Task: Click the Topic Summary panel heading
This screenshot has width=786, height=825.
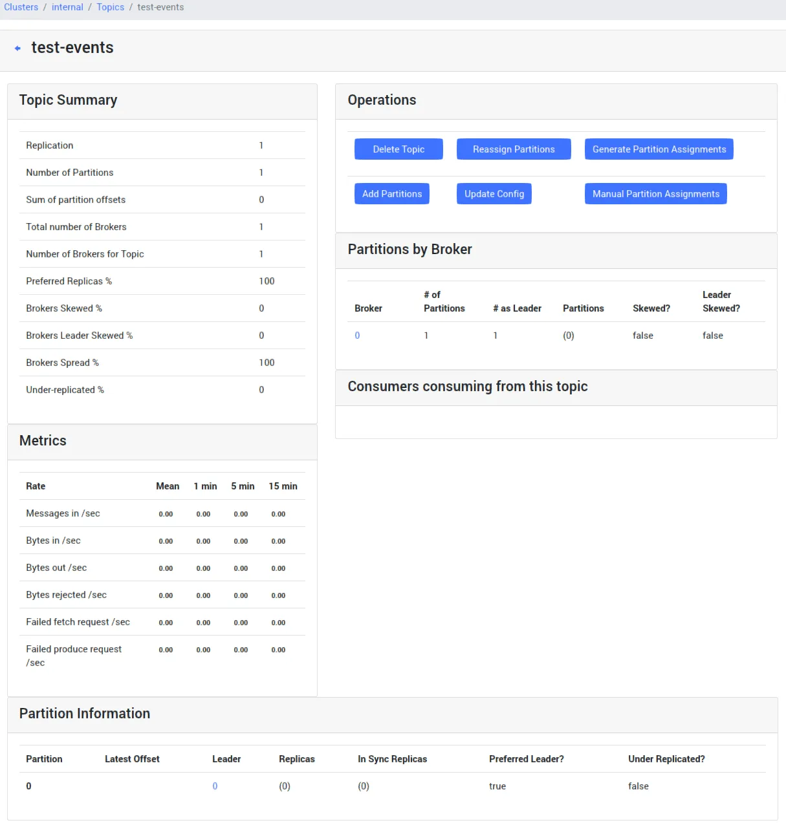Action: [69, 100]
